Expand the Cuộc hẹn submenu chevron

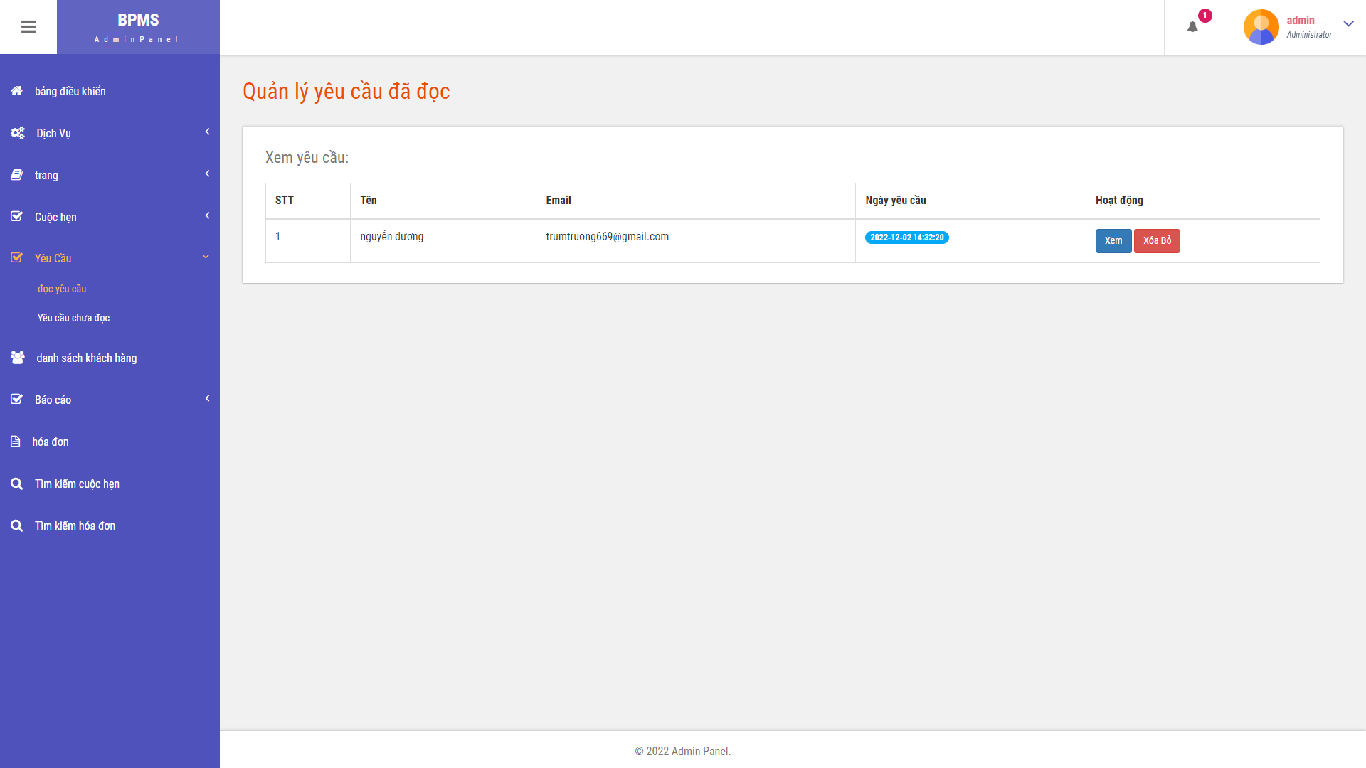207,215
